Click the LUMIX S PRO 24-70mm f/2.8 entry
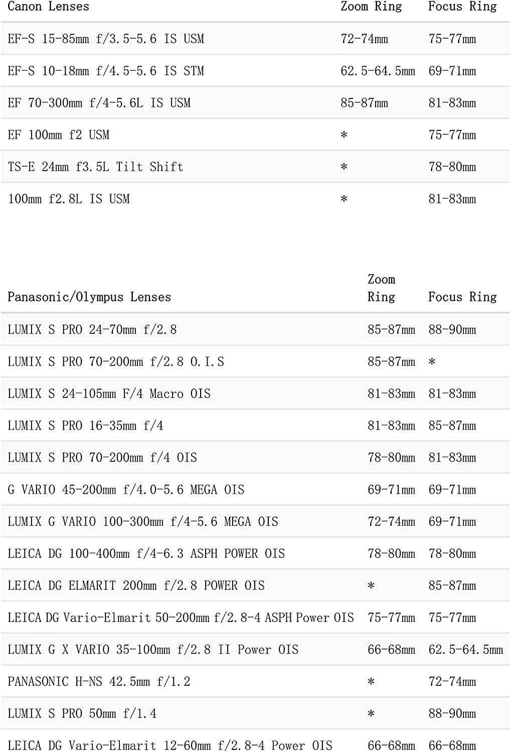 [92, 330]
